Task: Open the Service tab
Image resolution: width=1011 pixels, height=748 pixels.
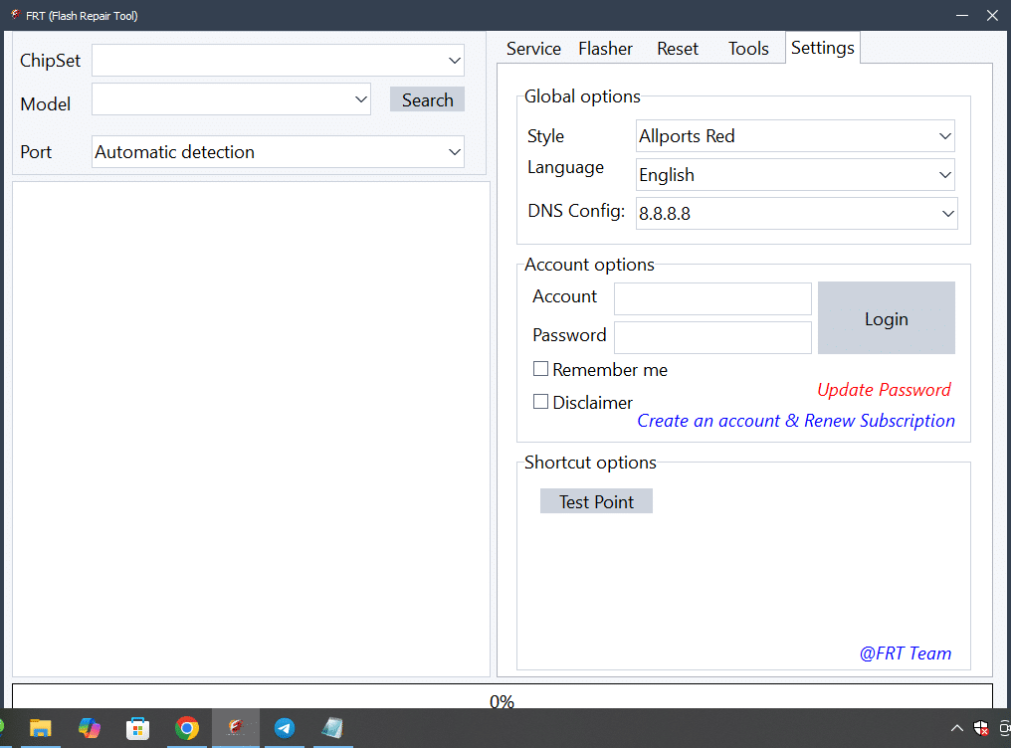Action: click(x=533, y=49)
